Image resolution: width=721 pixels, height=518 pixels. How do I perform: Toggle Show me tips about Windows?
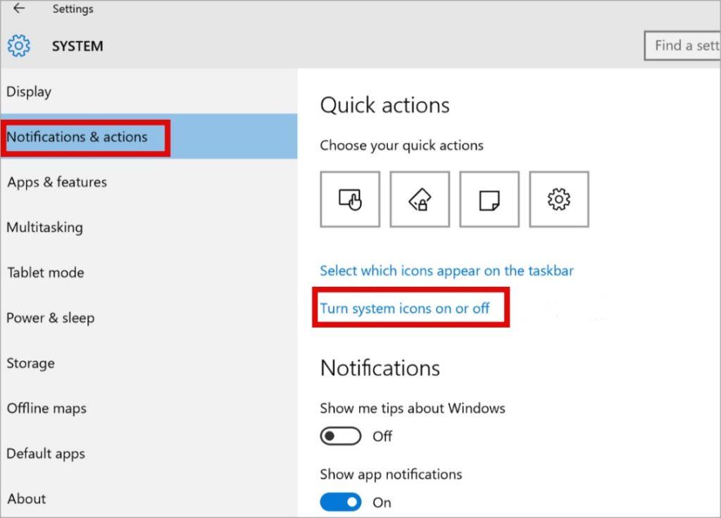341,436
